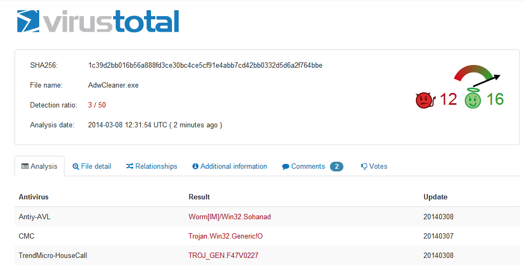Click the green angel harmless vote icon
524x266 pixels.
pyautogui.click(x=473, y=98)
